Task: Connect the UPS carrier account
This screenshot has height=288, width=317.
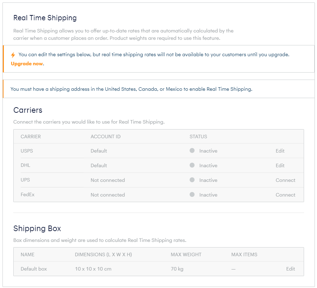Action: tap(286, 180)
